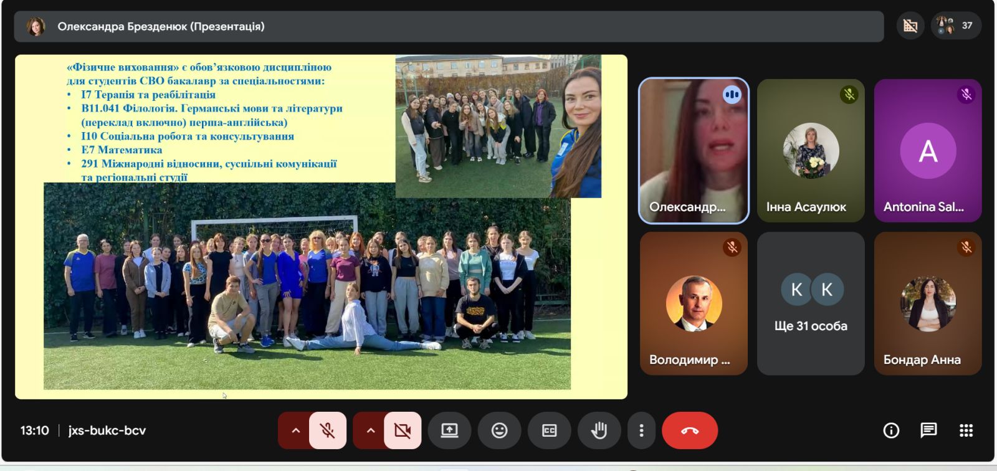Viewport: 997px width, 471px height.
Task: Expand audio settings arrow beside microphone
Action: click(x=296, y=431)
